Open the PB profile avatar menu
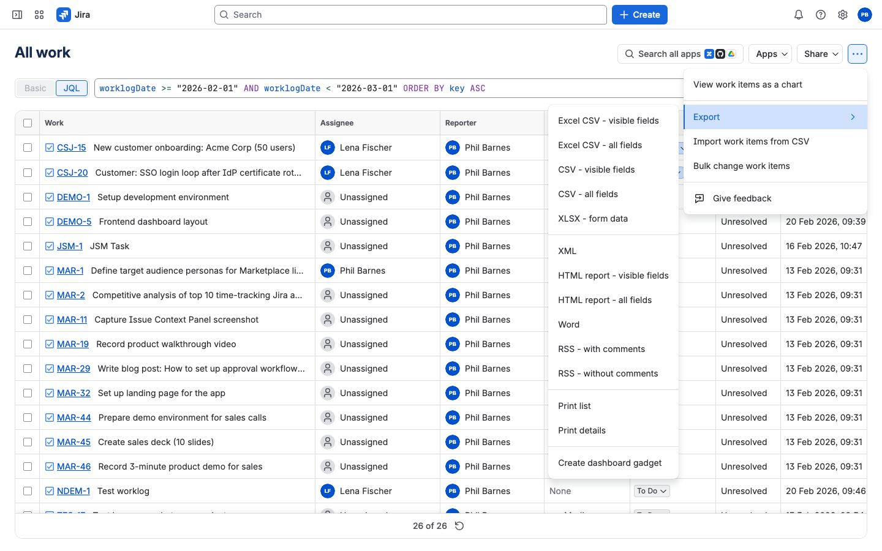 tap(865, 15)
